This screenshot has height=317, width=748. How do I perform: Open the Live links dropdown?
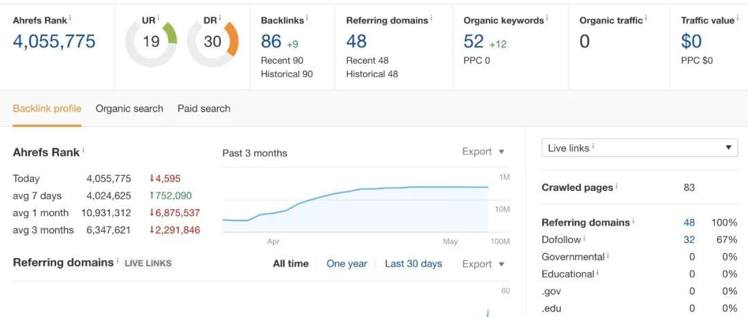click(639, 147)
